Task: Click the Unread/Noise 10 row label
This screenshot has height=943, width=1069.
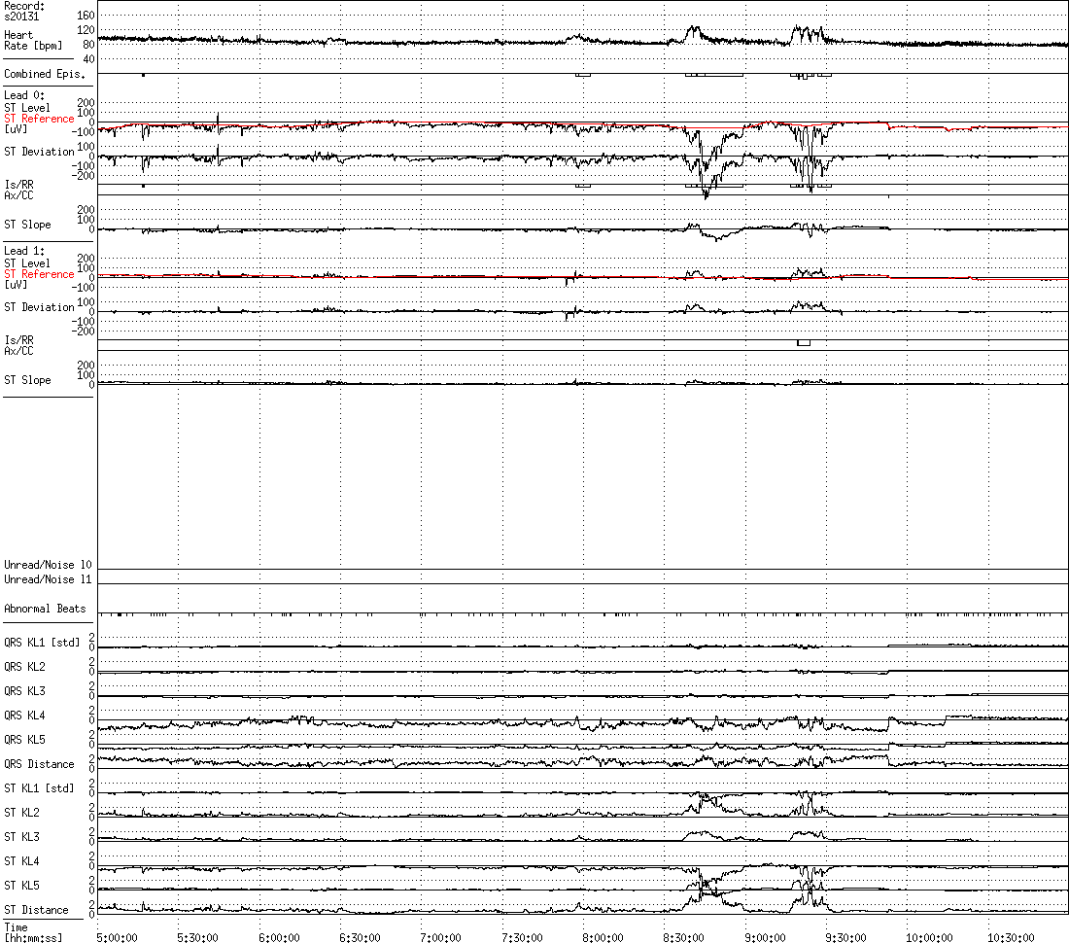Action: click(48, 565)
